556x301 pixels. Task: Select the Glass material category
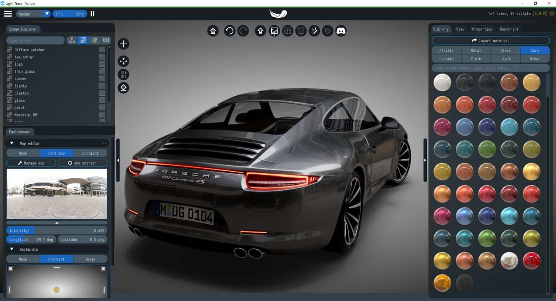506,50
